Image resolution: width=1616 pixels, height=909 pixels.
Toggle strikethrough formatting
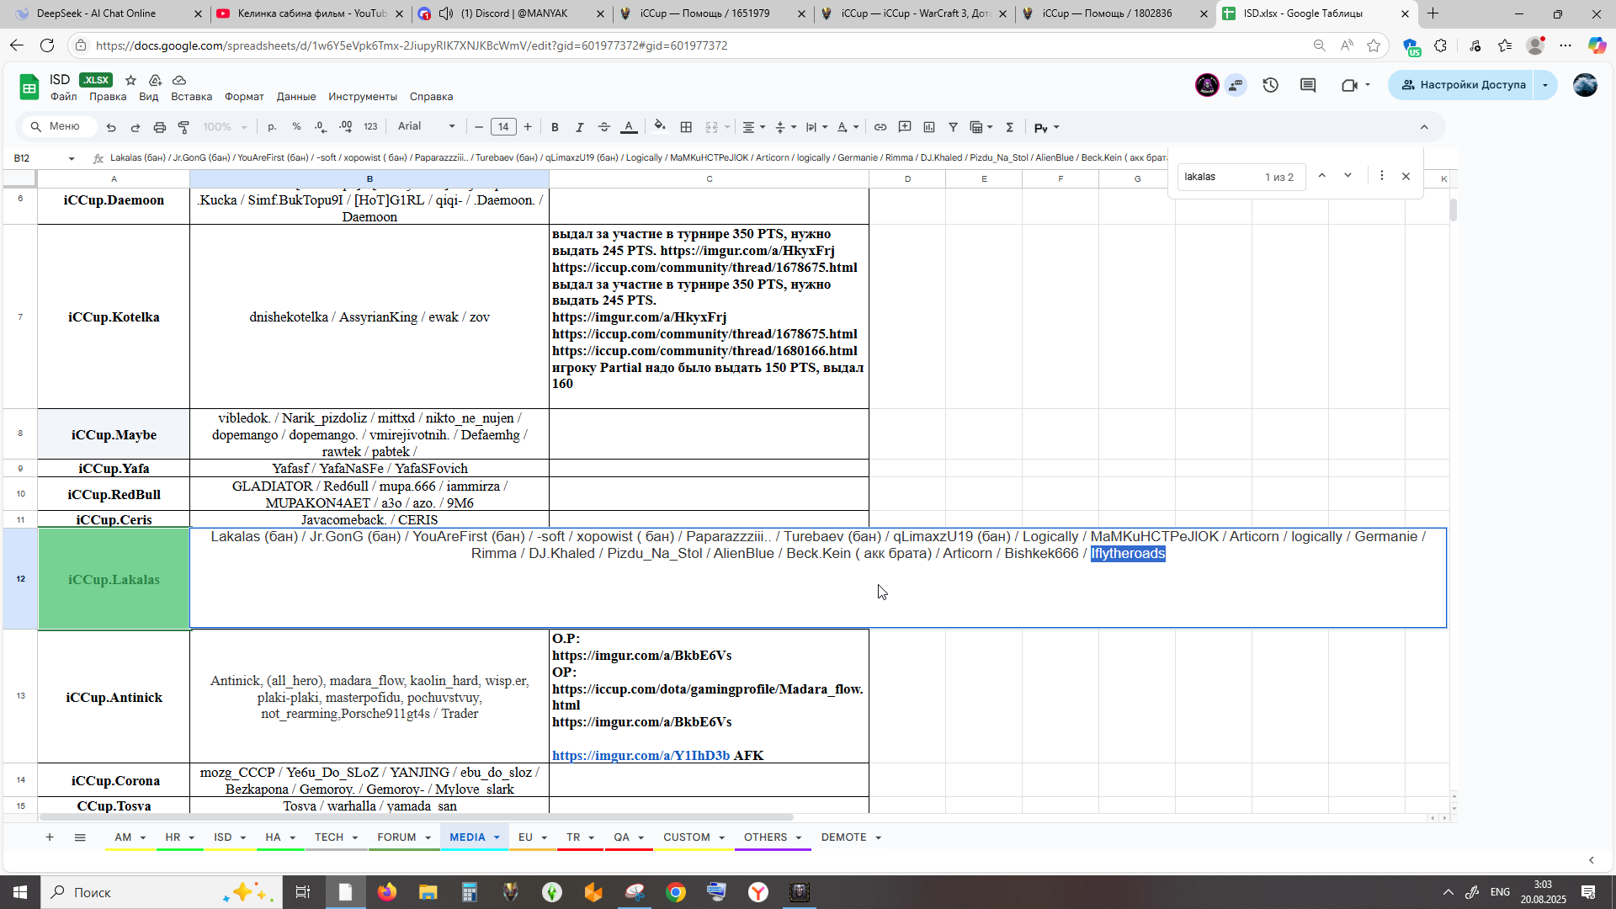604,127
